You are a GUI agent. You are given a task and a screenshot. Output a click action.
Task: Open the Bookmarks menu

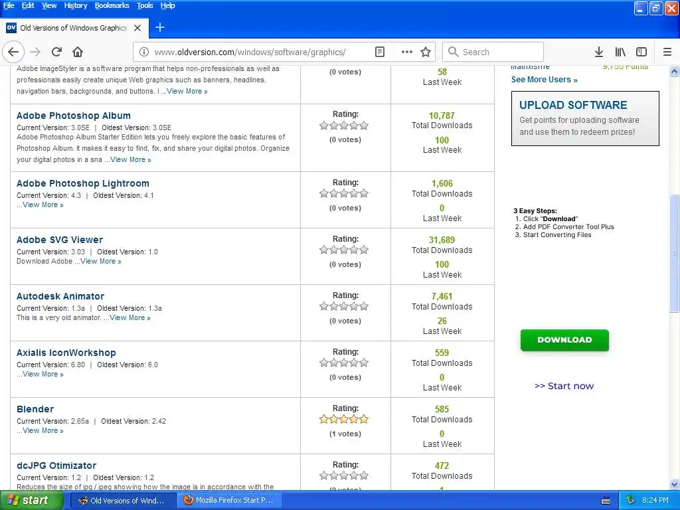point(112,5)
